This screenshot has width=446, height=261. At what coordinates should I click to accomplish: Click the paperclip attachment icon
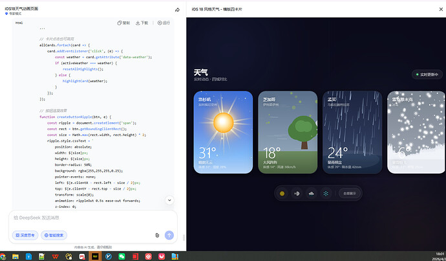coord(157,235)
